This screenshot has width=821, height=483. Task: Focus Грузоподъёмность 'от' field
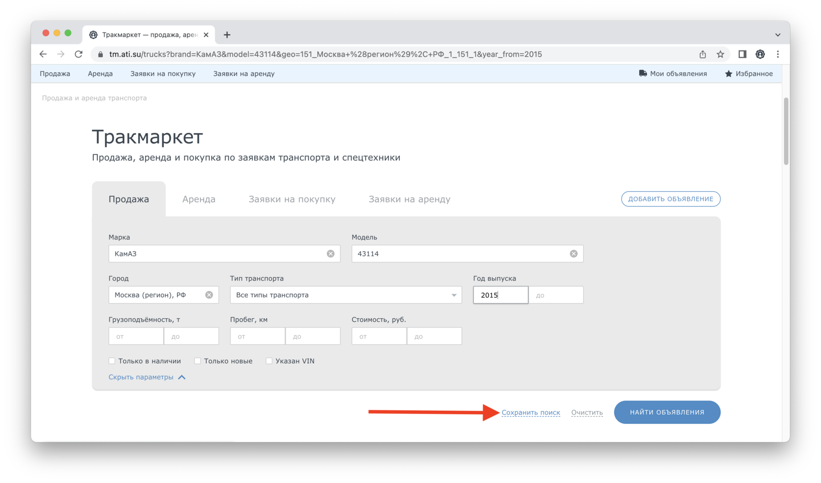(136, 336)
